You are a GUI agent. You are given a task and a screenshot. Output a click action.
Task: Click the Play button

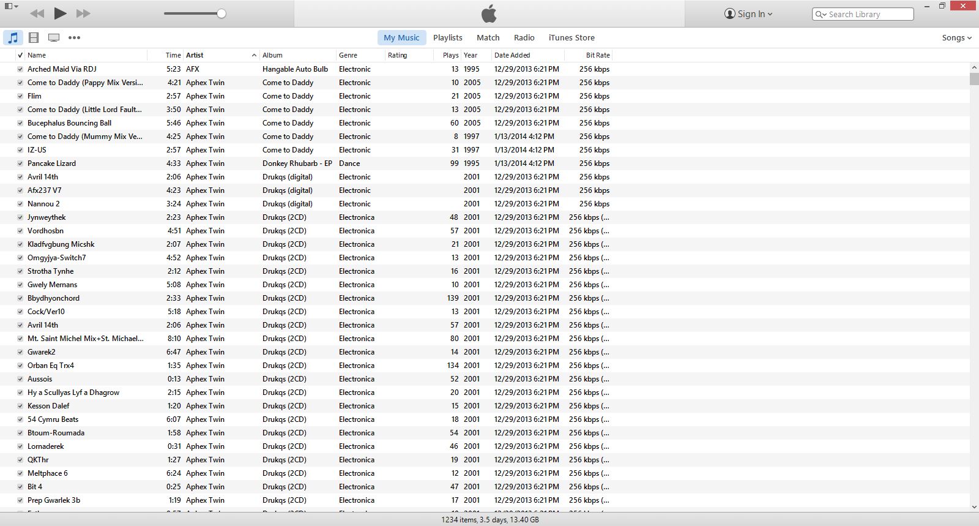click(x=60, y=13)
